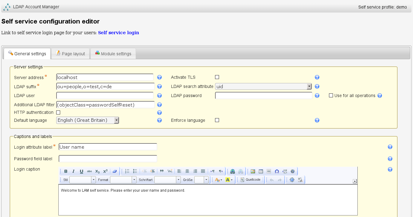Switch to the Page layout tab
The height and width of the screenshot is (217, 413).
(71, 54)
